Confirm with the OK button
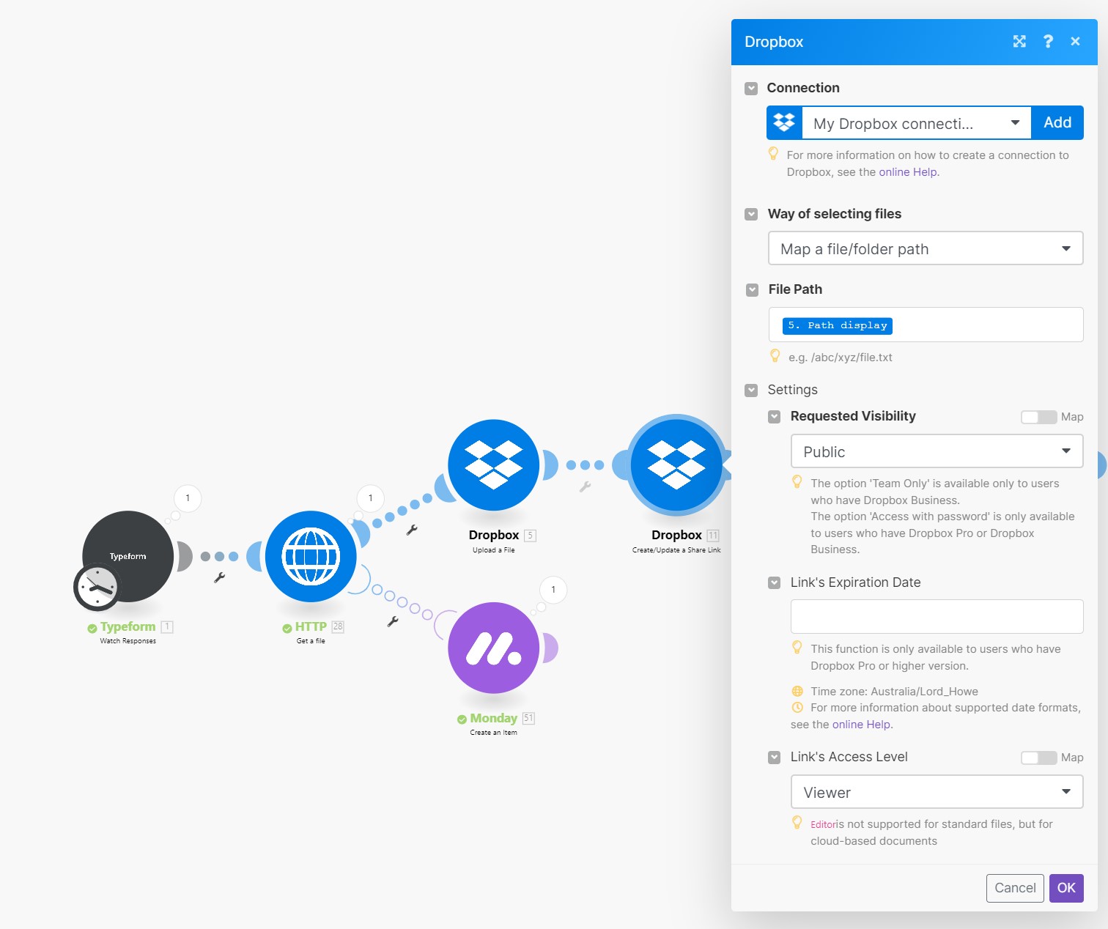This screenshot has width=1108, height=929. pos(1066,888)
